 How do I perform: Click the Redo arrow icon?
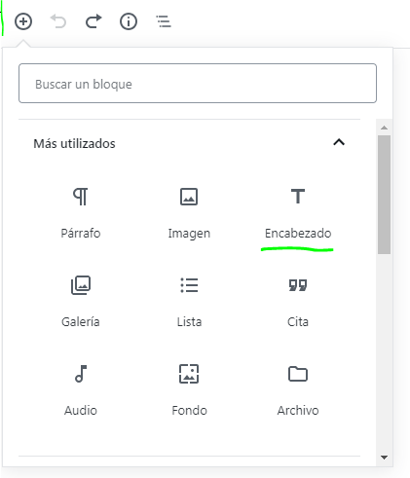(x=93, y=21)
